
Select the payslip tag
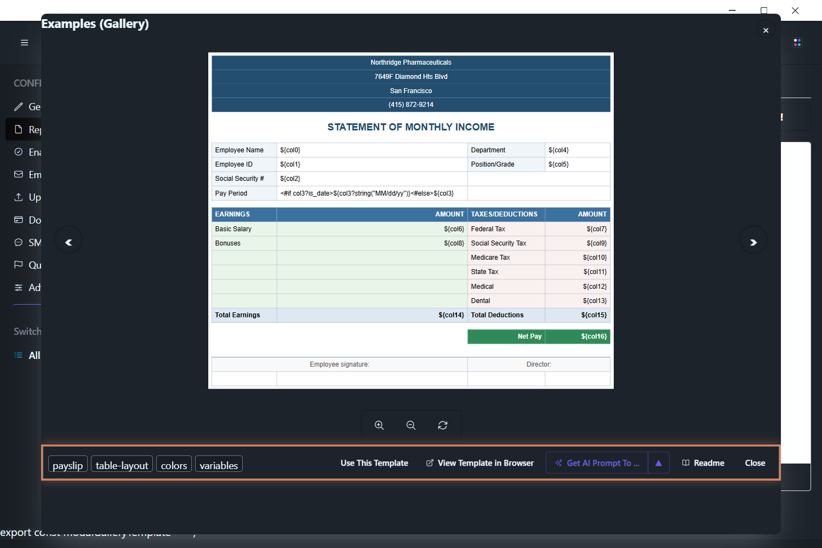tap(68, 465)
